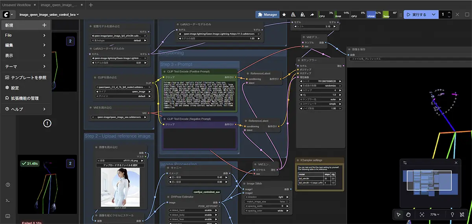Select the pointer select-mode tool

[398, 215]
